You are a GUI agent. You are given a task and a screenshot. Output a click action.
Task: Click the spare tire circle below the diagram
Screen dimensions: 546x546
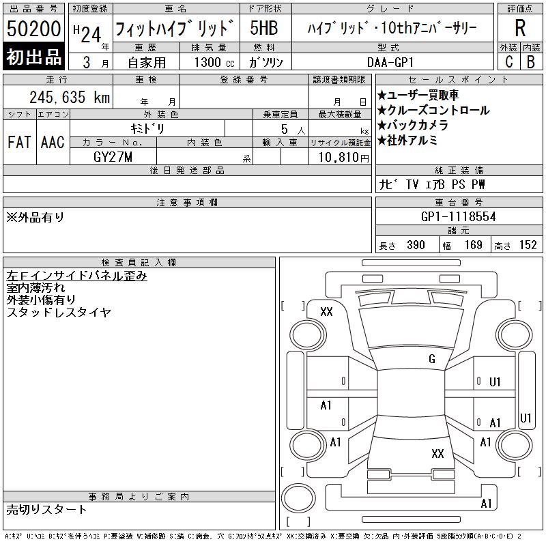point(298,498)
